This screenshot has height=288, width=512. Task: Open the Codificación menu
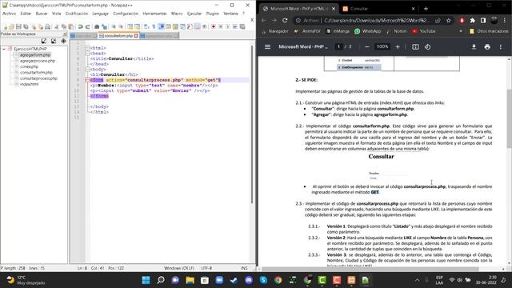(x=77, y=14)
